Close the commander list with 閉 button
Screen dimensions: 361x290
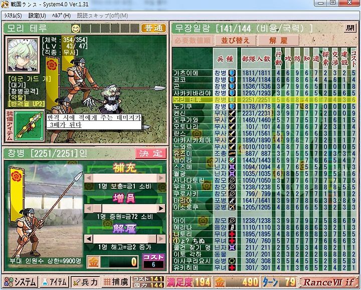click(350, 28)
